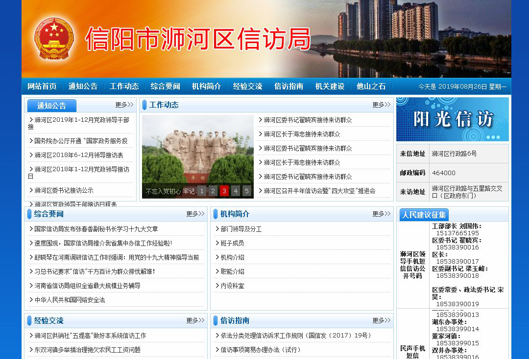Viewport: 529px width, 359px height.
Task: Open 速度围观 国家信访局推介 article
Action: pos(103,243)
